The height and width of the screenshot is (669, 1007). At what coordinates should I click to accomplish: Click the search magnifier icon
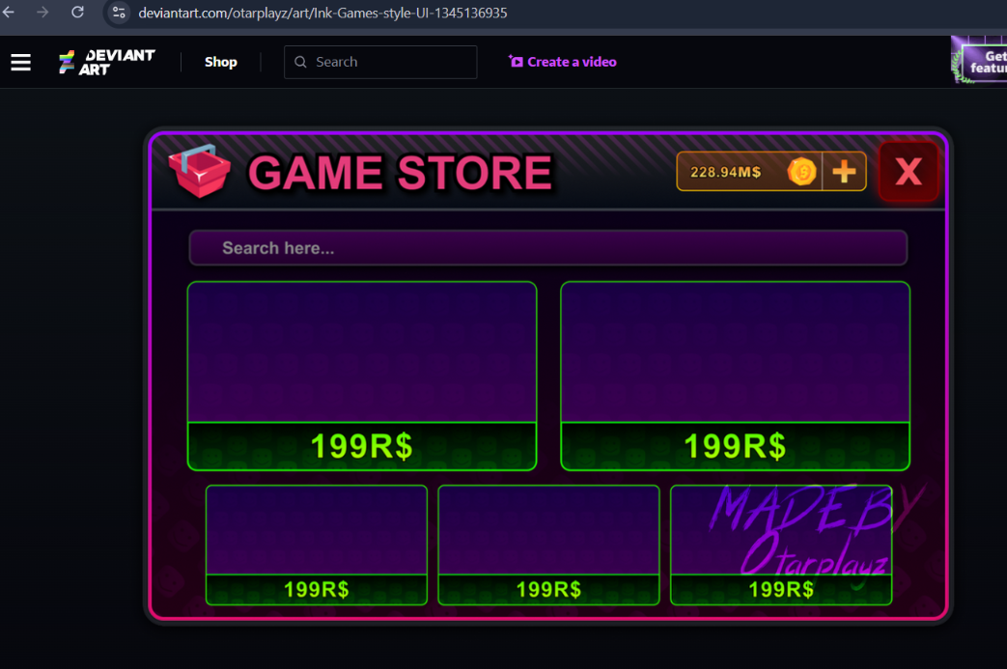coord(300,63)
